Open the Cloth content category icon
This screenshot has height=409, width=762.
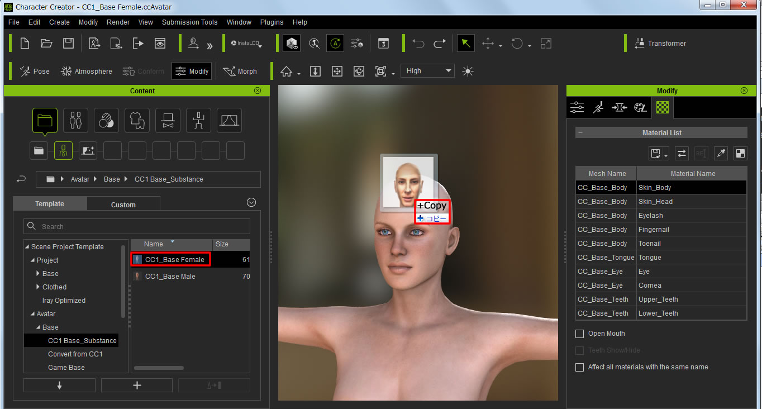pos(137,120)
